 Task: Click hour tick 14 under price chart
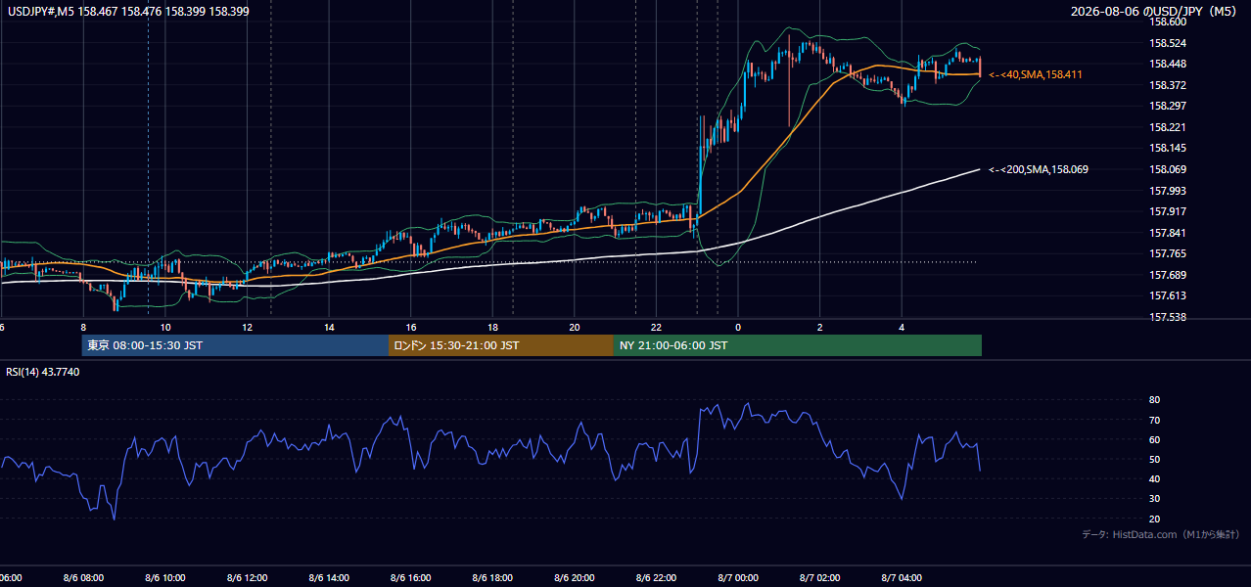coord(329,328)
